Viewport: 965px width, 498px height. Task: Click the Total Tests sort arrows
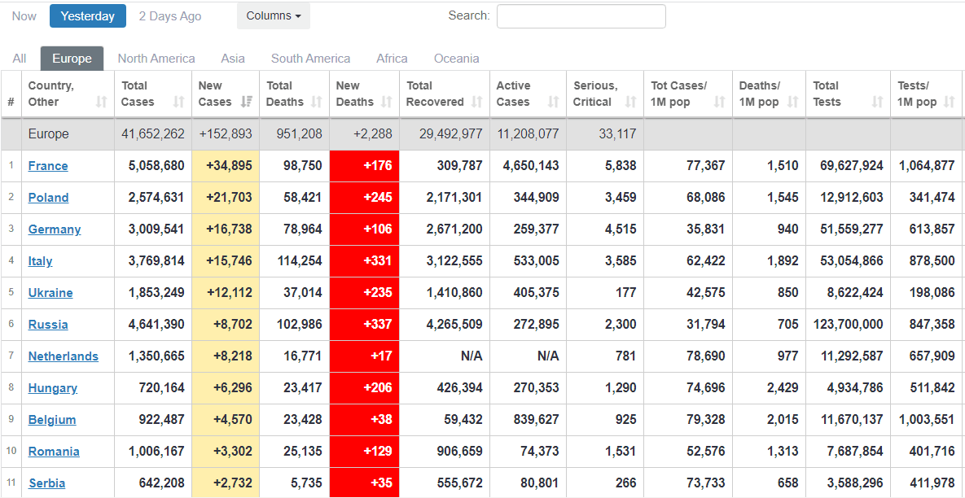click(x=877, y=103)
